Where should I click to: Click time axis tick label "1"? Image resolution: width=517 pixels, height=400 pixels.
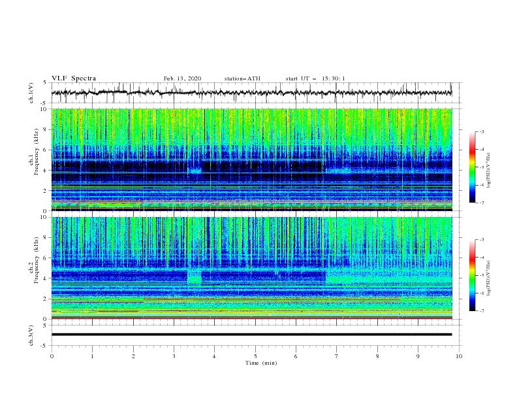[x=92, y=356]
